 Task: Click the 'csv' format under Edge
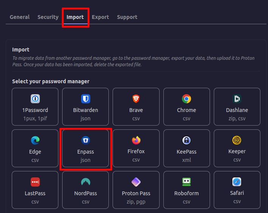35,160
